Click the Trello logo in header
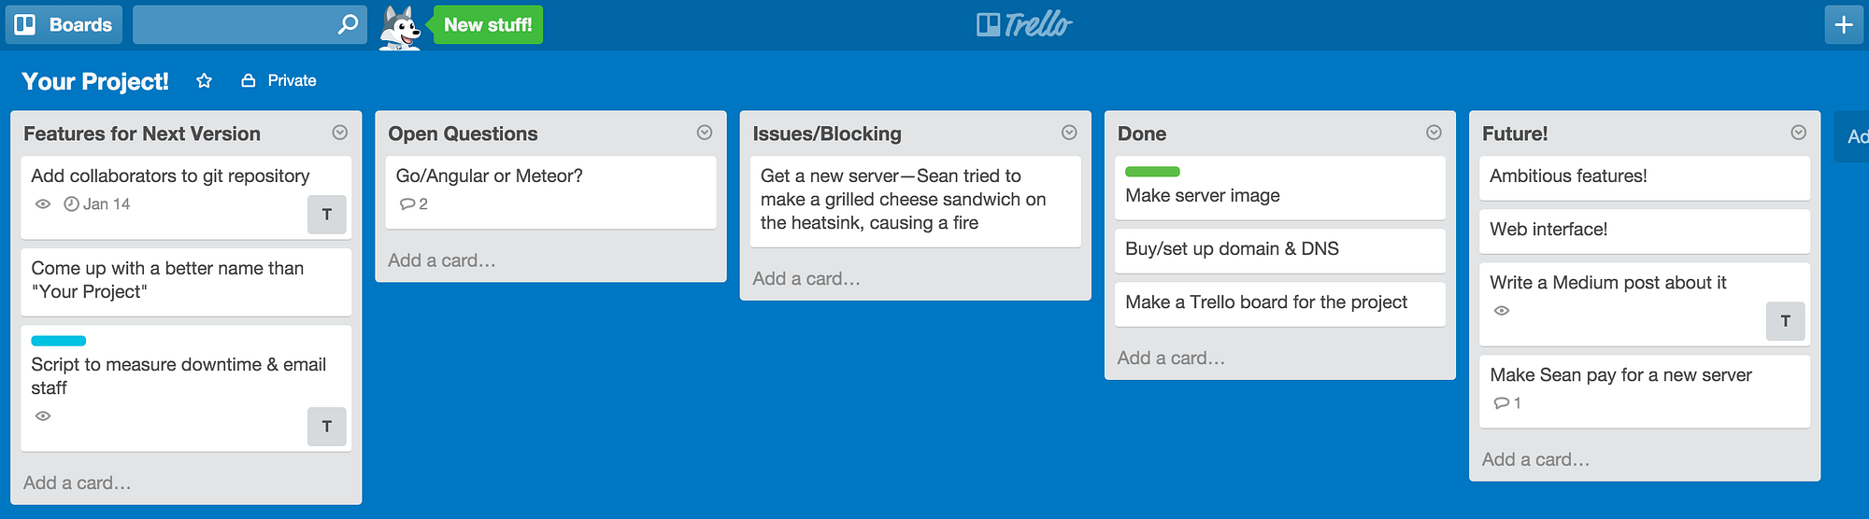This screenshot has width=1869, height=519. (x=1024, y=24)
